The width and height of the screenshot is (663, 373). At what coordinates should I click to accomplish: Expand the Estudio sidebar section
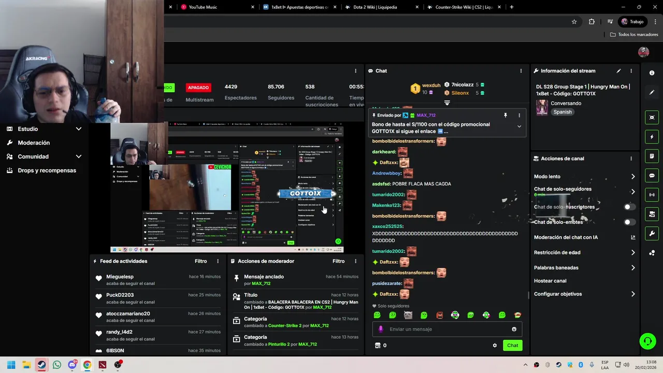click(78, 129)
